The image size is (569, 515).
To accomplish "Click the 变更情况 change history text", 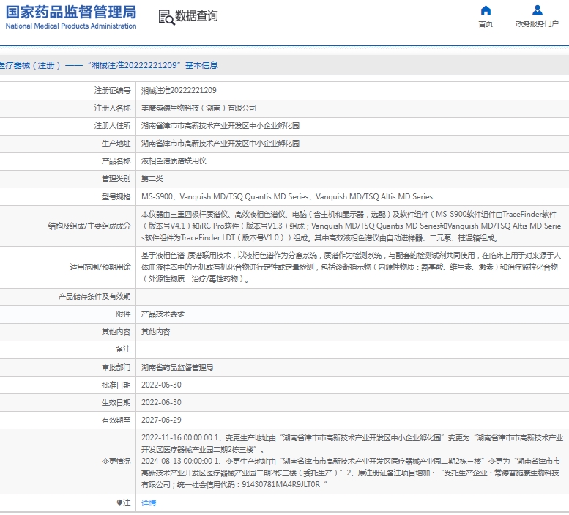I will pyautogui.click(x=352, y=462).
